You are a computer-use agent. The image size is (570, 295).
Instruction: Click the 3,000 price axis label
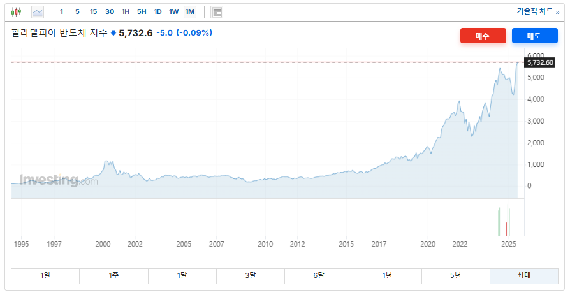(x=536, y=121)
